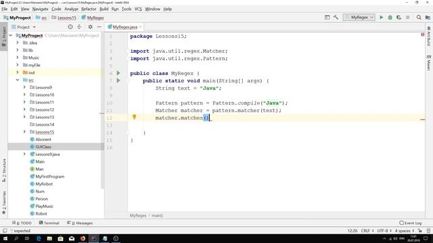Click the project structure icon in toolbar
433x243 pixels.
[428, 18]
